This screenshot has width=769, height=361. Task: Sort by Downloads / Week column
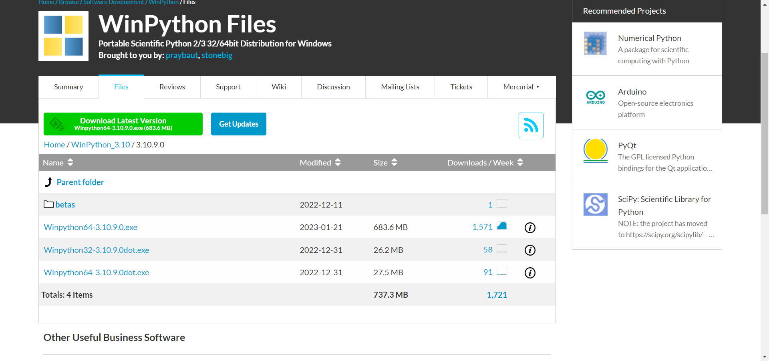485,163
